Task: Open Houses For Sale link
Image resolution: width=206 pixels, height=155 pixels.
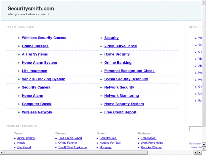Action: [110, 143]
